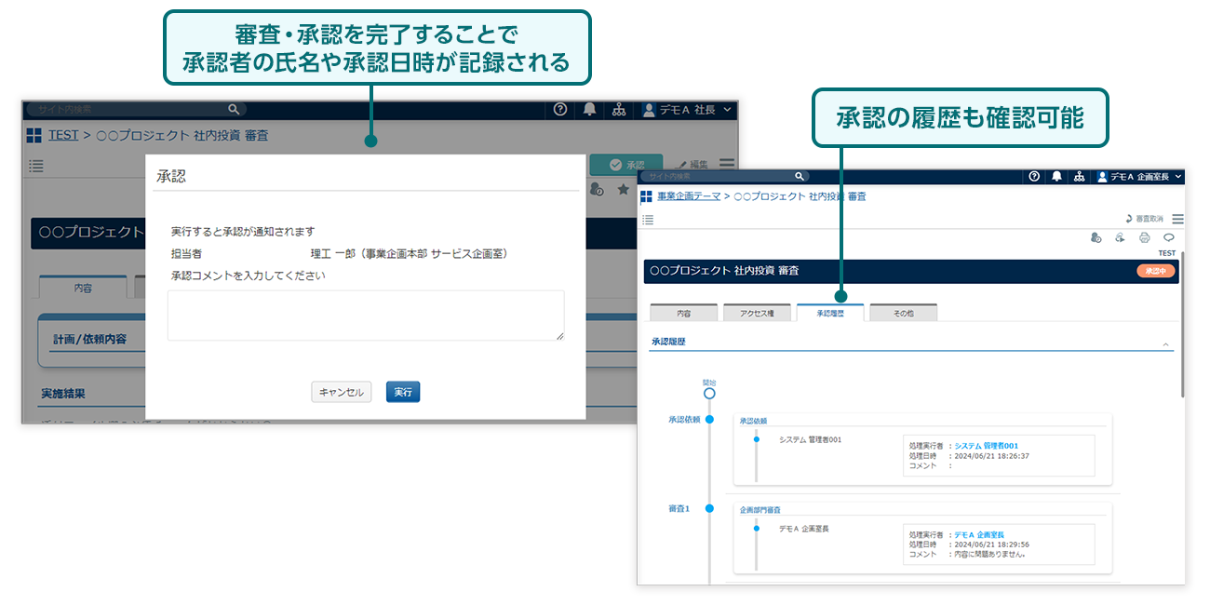1210x605 pixels.
Task: Click the 実行 button to execute approval
Action: (402, 391)
